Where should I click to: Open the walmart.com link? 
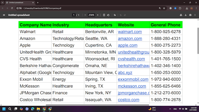[x=130, y=32]
